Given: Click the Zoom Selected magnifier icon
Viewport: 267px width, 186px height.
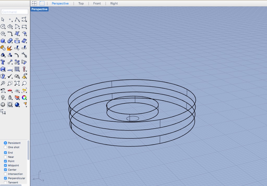Looking at the screenshot, I should pyautogui.click(x=24, y=83).
